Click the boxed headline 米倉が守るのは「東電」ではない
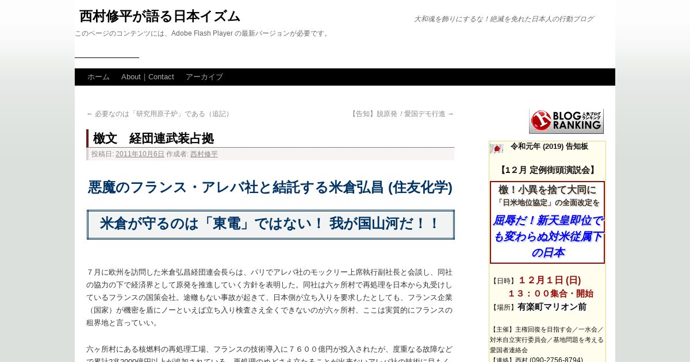 click(270, 224)
